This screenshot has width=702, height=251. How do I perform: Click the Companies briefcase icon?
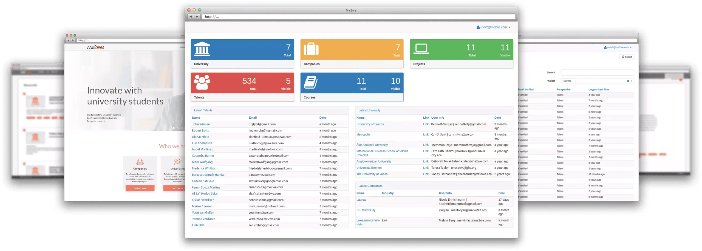tap(311, 49)
